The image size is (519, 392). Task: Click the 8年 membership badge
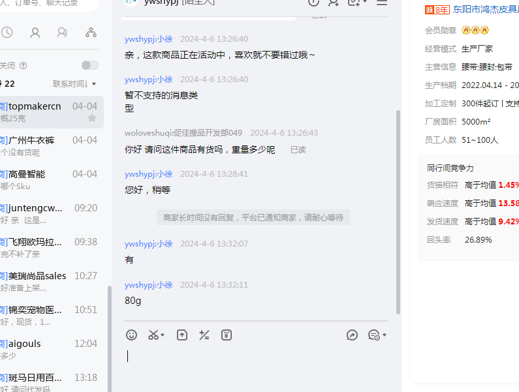(437, 10)
